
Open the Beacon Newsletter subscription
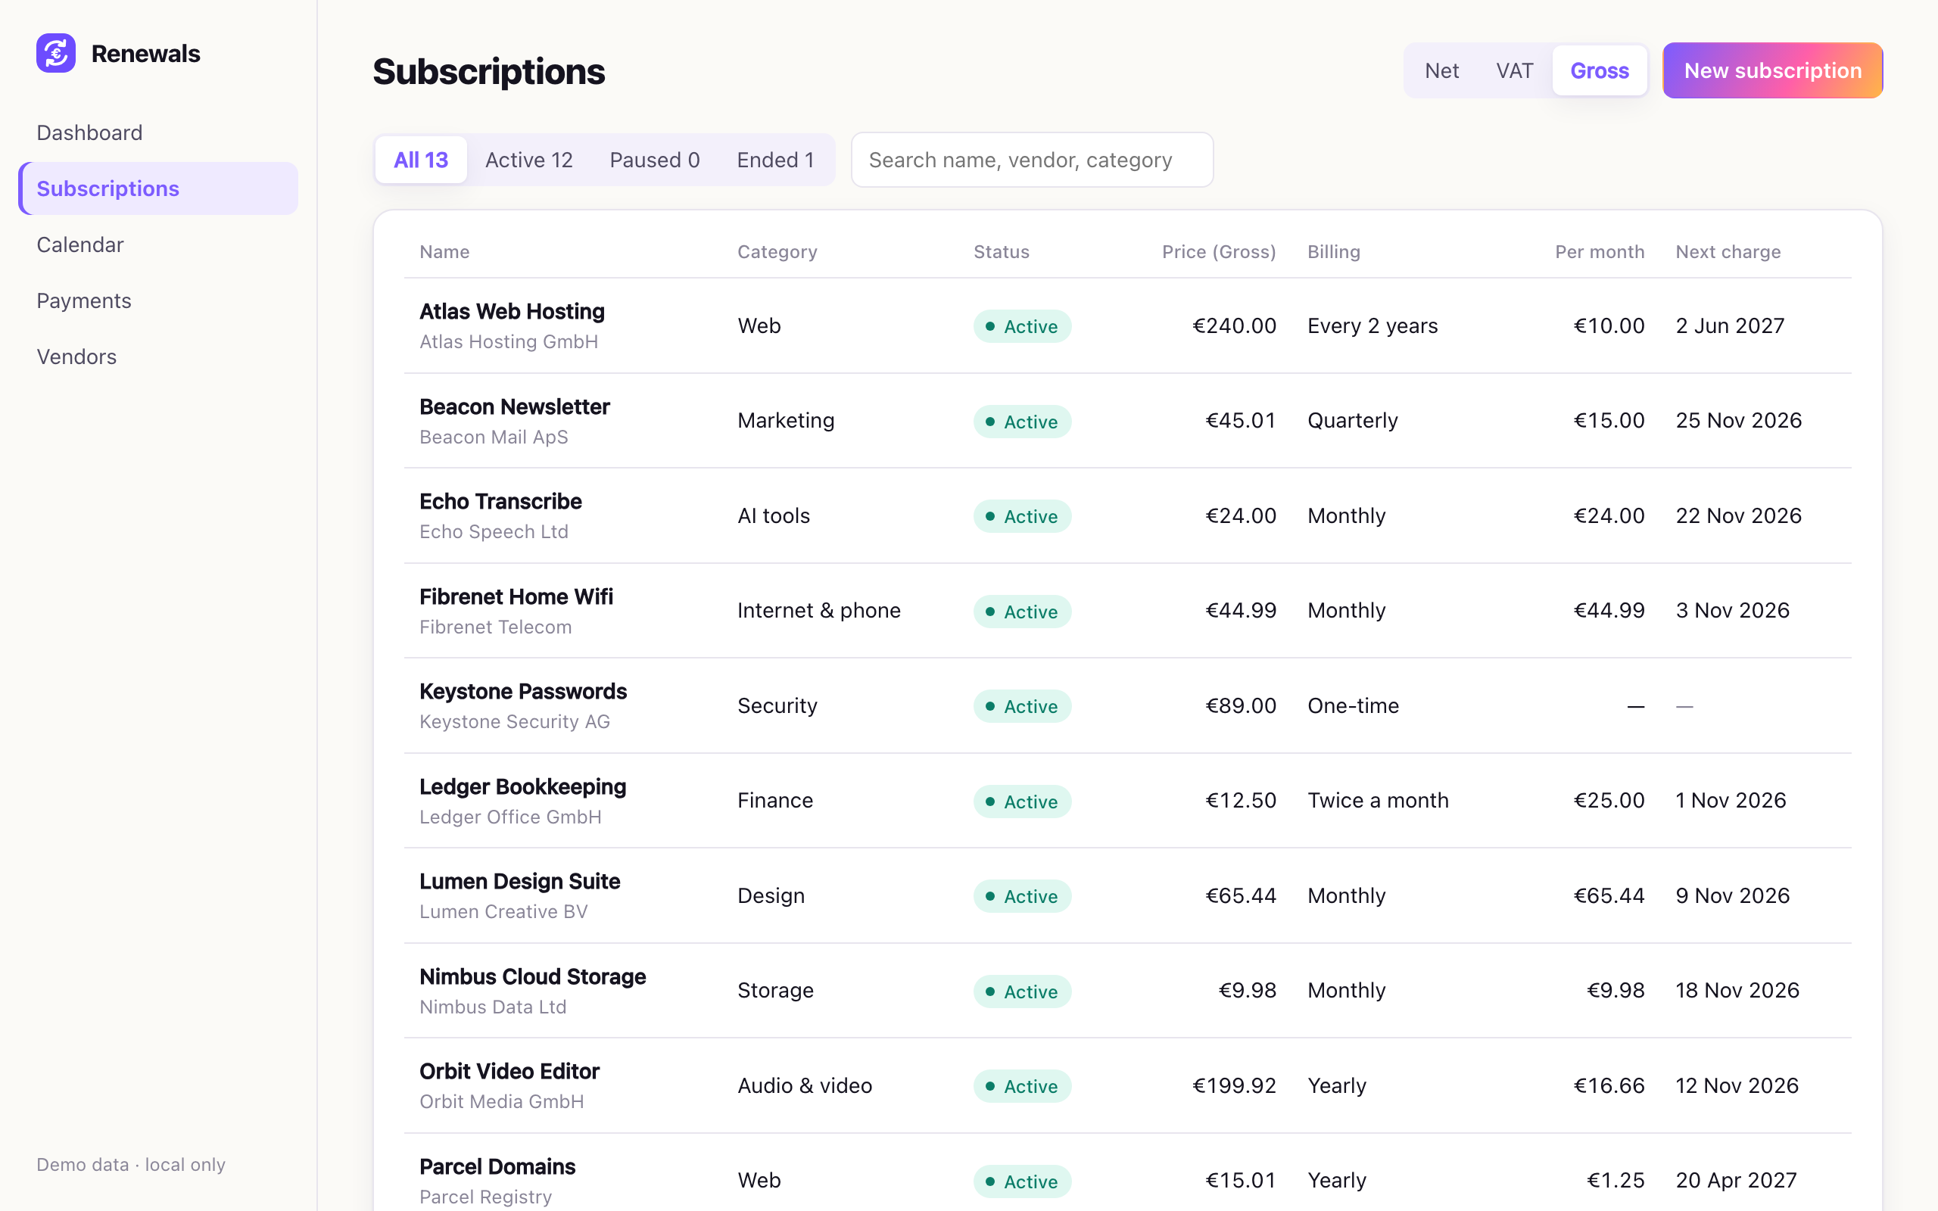pyautogui.click(x=514, y=406)
